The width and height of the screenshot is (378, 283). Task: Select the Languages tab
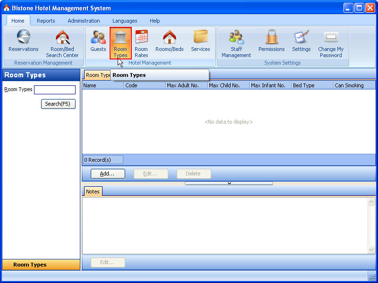pyautogui.click(x=125, y=21)
